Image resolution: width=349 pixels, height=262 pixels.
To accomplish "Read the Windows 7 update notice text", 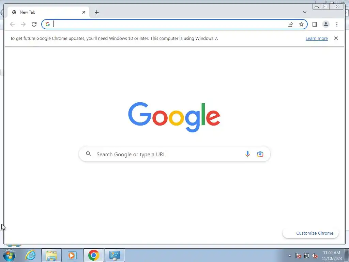I will (x=114, y=38).
